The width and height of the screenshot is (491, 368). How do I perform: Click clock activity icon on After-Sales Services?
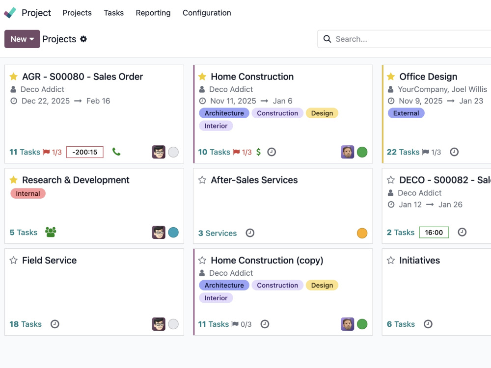click(x=250, y=233)
